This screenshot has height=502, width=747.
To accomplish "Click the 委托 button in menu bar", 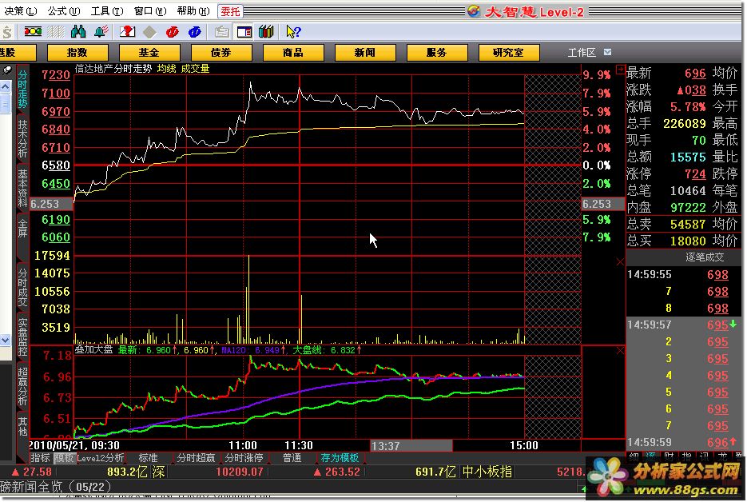I will coord(229,11).
